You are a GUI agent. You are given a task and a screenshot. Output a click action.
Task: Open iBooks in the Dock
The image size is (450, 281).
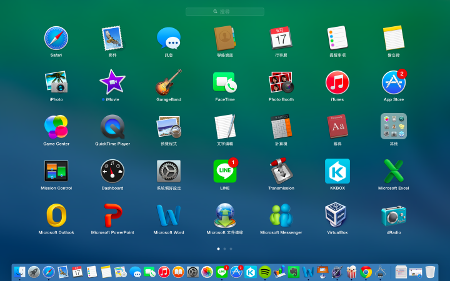pyautogui.click(x=178, y=272)
